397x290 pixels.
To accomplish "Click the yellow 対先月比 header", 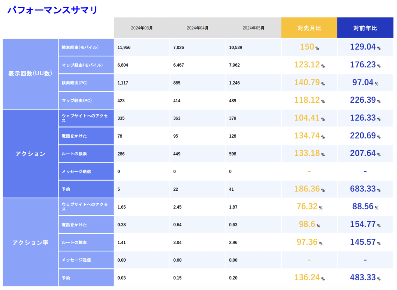I will 309,28.
